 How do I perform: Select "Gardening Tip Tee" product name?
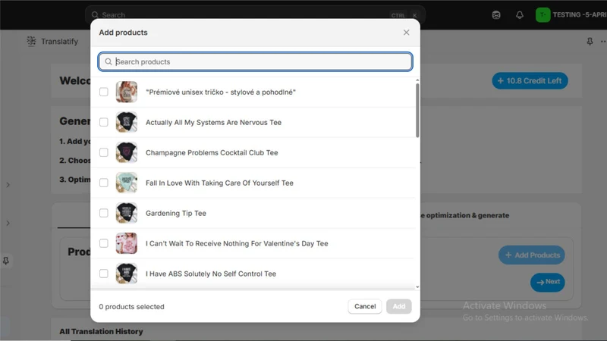(x=176, y=214)
